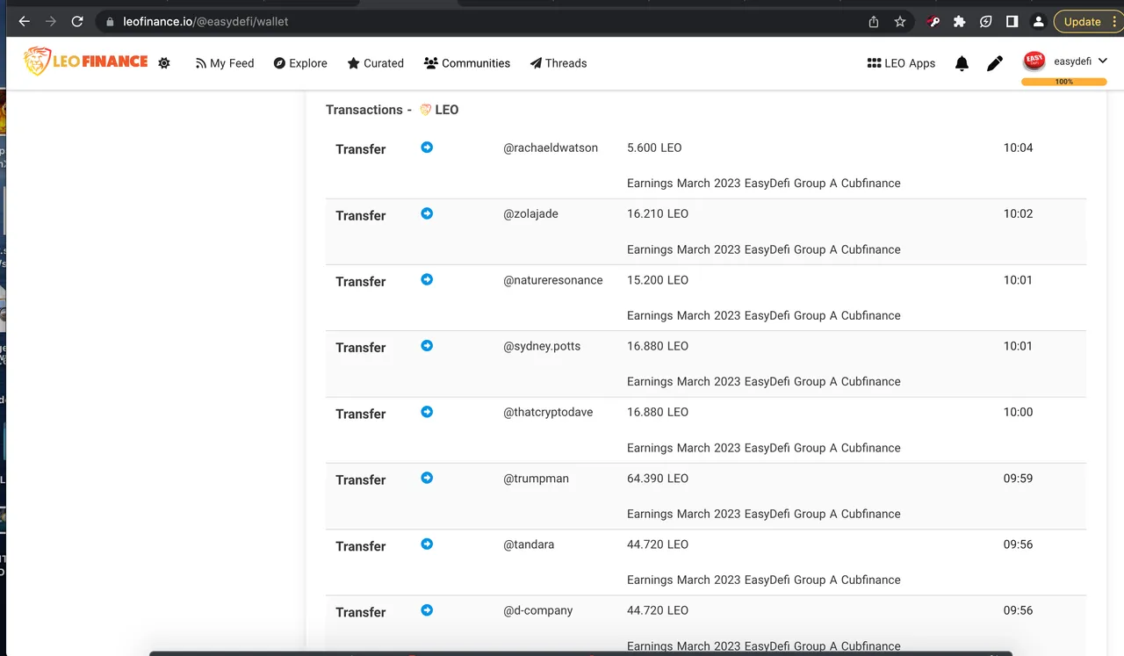
Task: Go back to the previous page
Action: [24, 21]
